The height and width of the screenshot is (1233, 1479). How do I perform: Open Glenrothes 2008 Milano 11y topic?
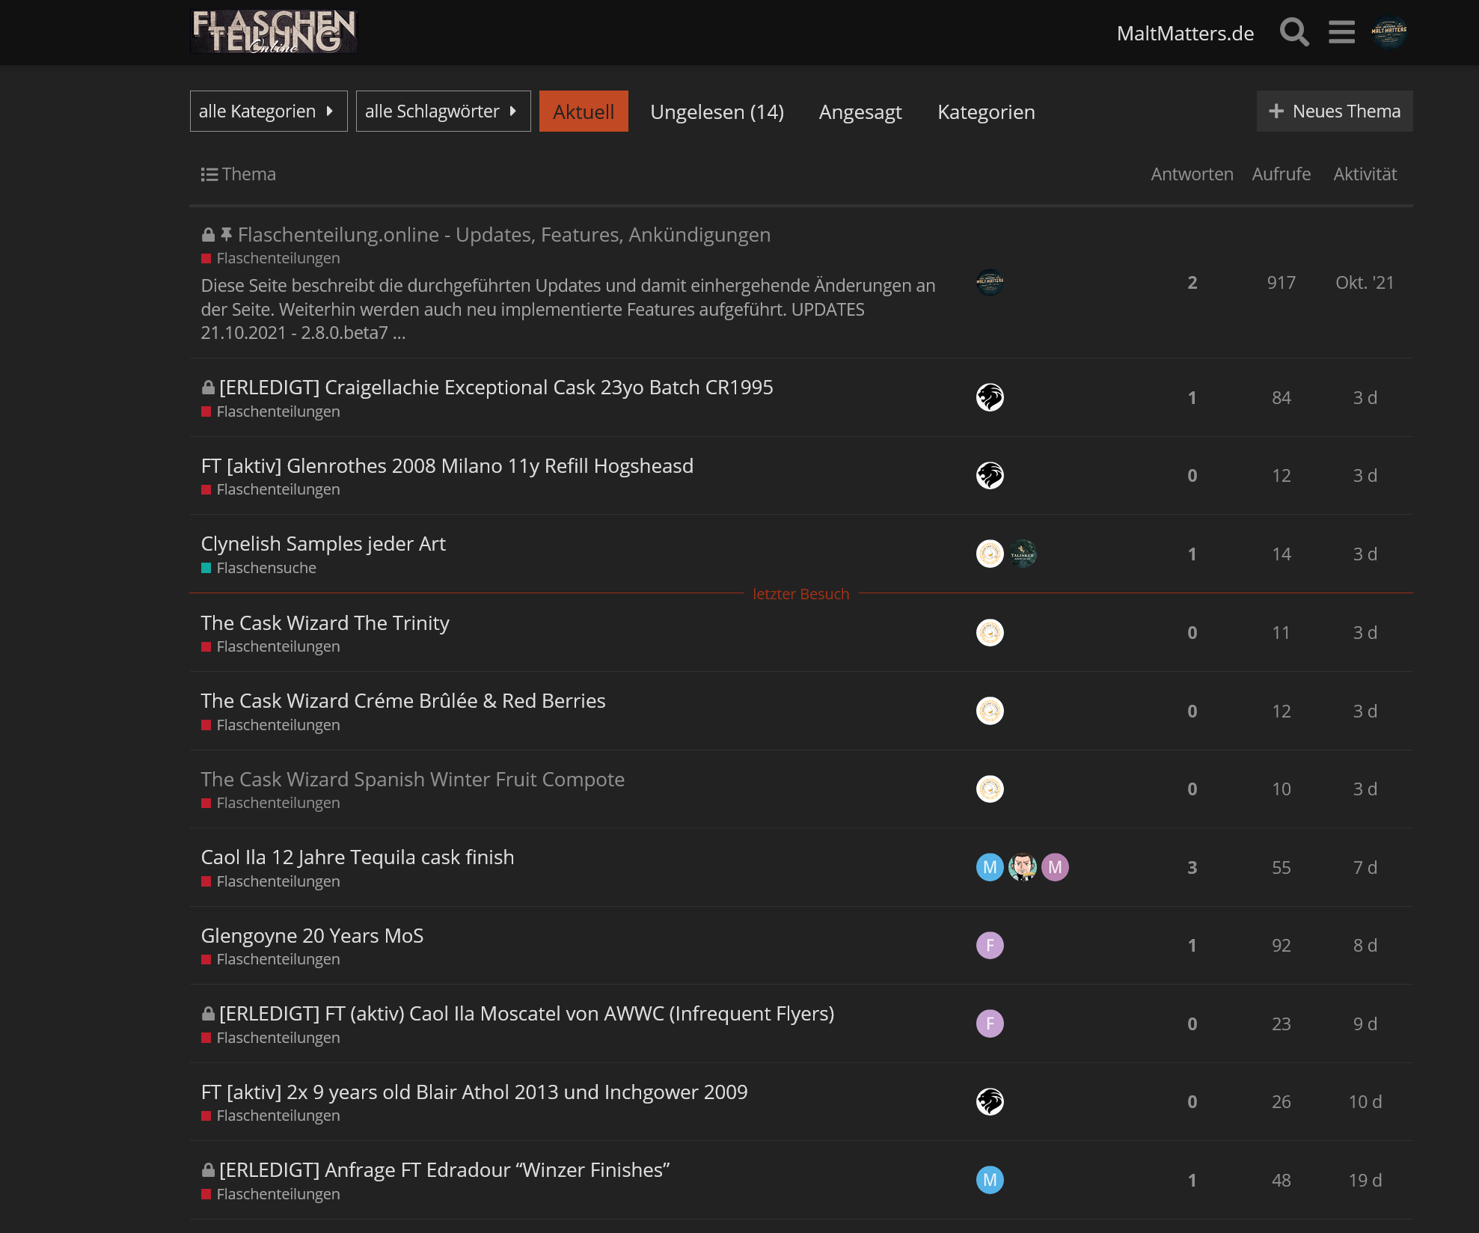click(x=447, y=466)
